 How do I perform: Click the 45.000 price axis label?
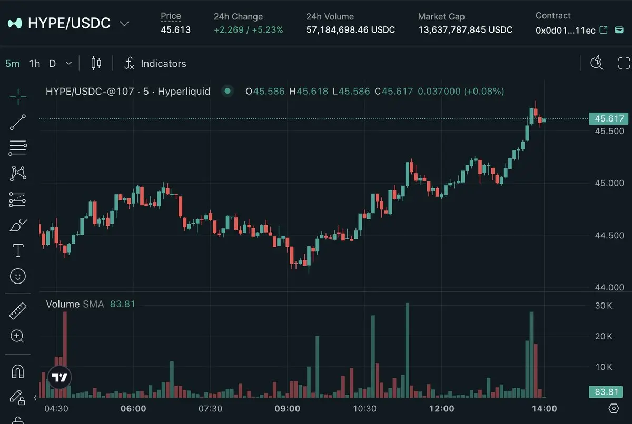point(609,183)
